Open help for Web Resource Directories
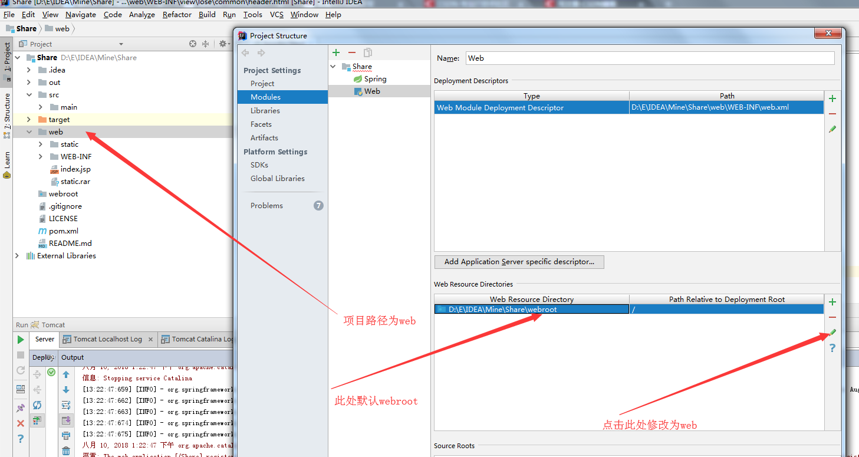This screenshot has height=457, width=859. tap(832, 348)
